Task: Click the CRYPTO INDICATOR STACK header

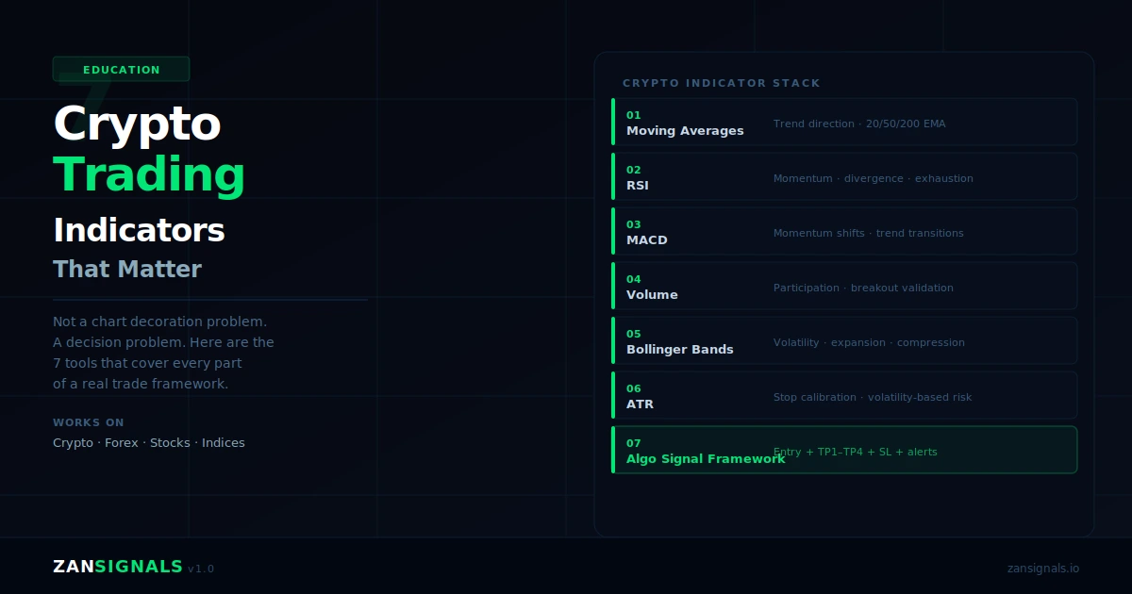Action: coord(722,83)
